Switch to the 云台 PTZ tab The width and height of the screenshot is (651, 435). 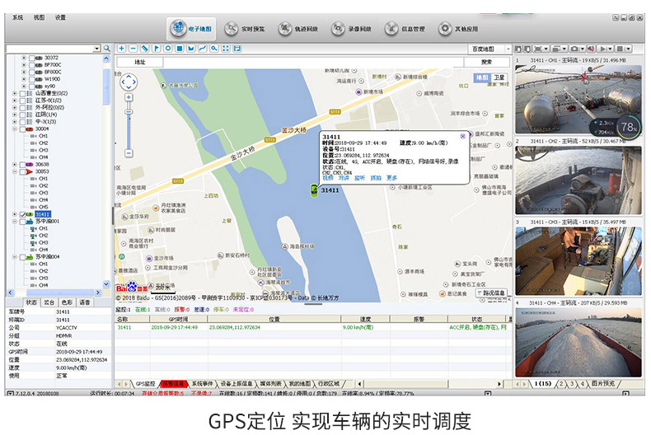point(49,302)
